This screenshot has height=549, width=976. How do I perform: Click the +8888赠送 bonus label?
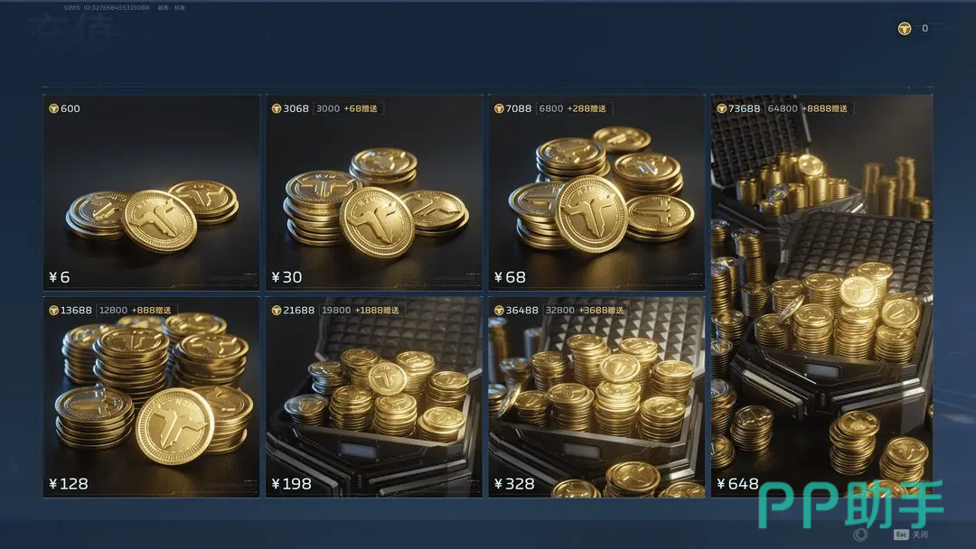pos(825,108)
